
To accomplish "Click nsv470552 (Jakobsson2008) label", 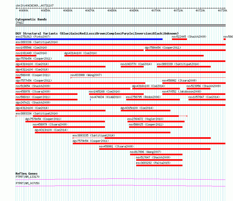I will [x=182, y=91].
